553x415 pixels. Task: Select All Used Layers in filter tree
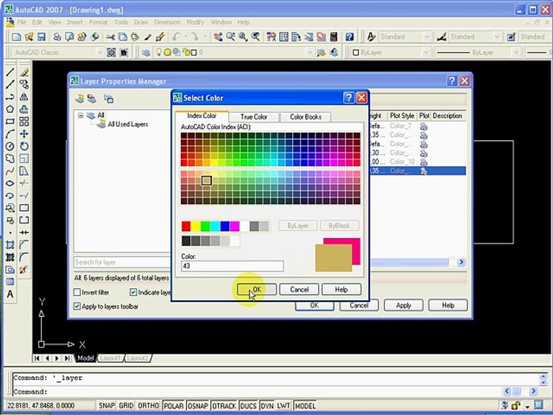(128, 124)
